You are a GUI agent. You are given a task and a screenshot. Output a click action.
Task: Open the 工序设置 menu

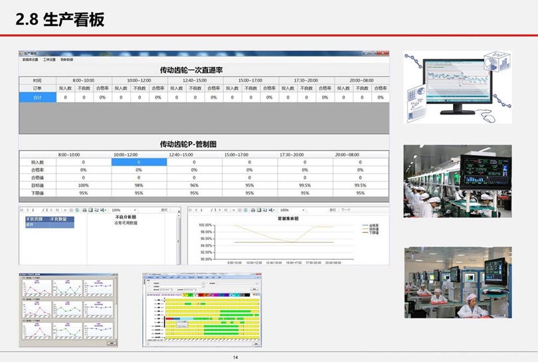pos(49,60)
